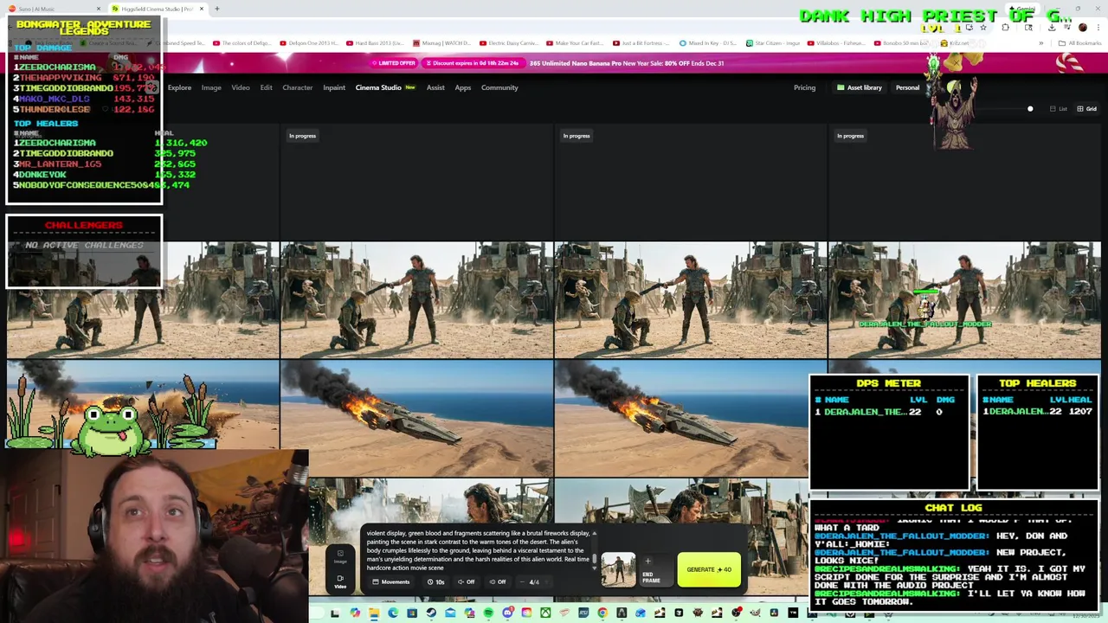Toggle the Off option left of the 4/4 counter
Screen dimensions: 1108x623
click(x=497, y=581)
